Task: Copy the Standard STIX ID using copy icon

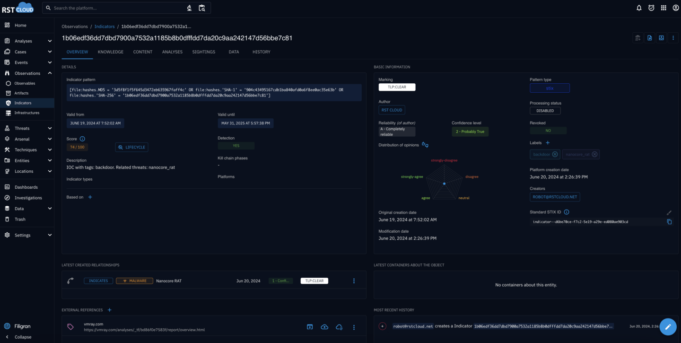Action: (x=670, y=221)
